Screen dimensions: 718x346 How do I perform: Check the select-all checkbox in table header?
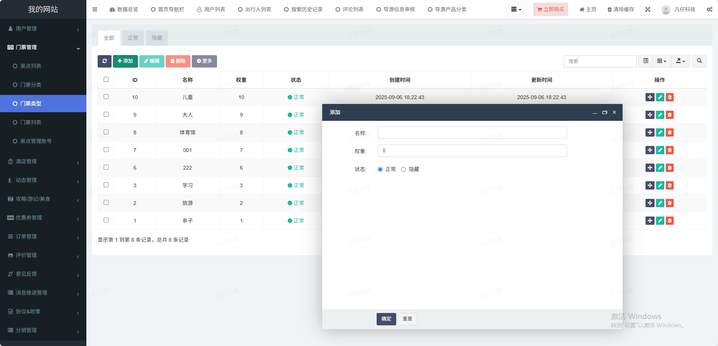(106, 80)
